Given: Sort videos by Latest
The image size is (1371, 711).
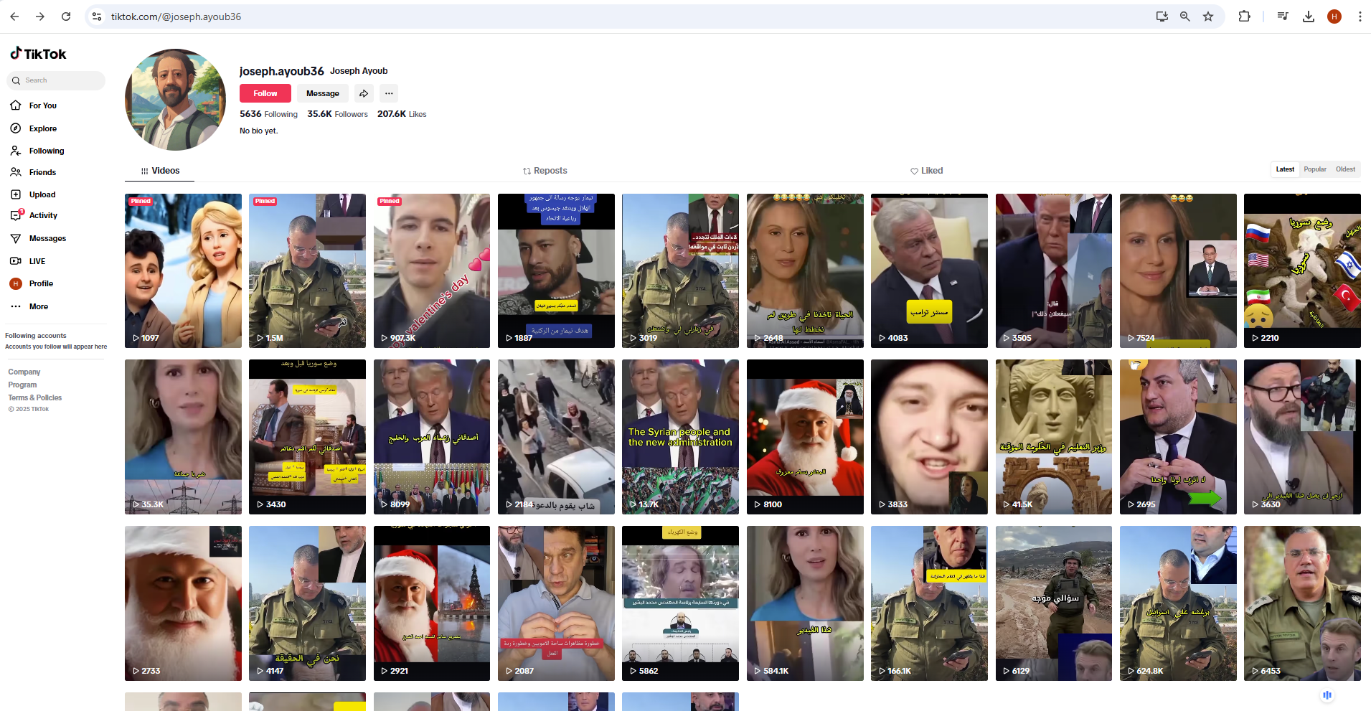Looking at the screenshot, I should point(1285,169).
